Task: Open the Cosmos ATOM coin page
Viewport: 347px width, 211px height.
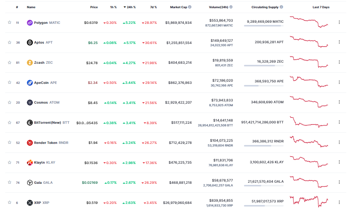Action: click(47, 103)
